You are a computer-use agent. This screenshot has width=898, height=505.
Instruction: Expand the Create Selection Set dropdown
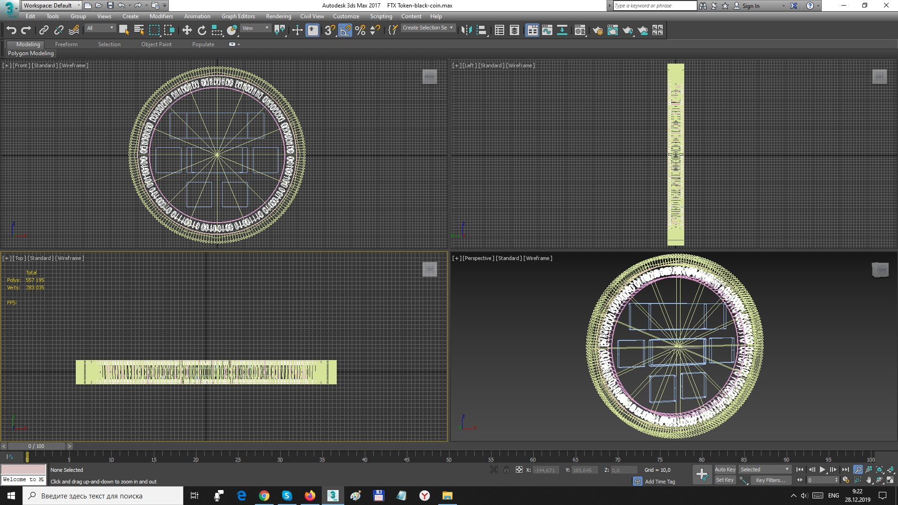[x=427, y=28]
